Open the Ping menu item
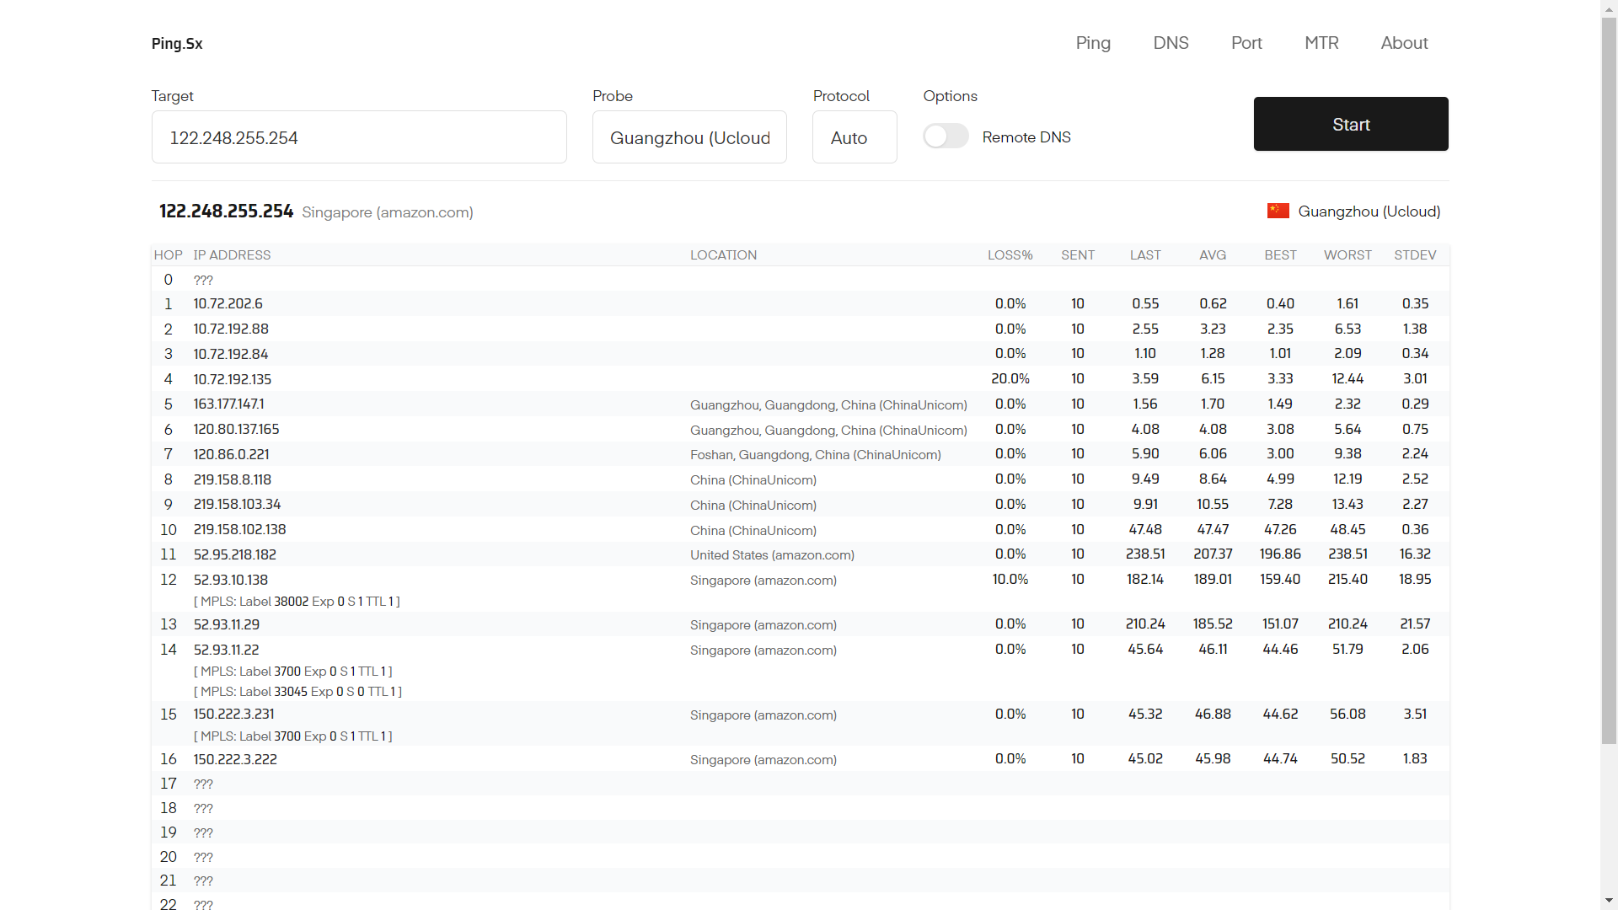Image resolution: width=1618 pixels, height=910 pixels. (x=1093, y=43)
